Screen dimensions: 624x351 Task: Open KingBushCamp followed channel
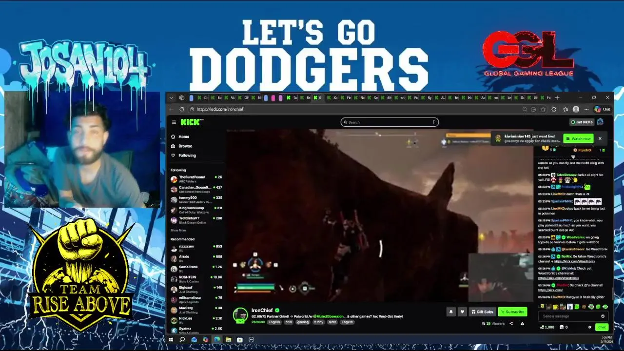click(x=196, y=210)
